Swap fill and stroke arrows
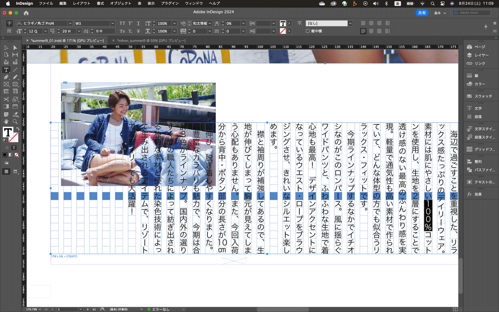Image resolution: width=499 pixels, height=312 pixels. (x=18, y=129)
